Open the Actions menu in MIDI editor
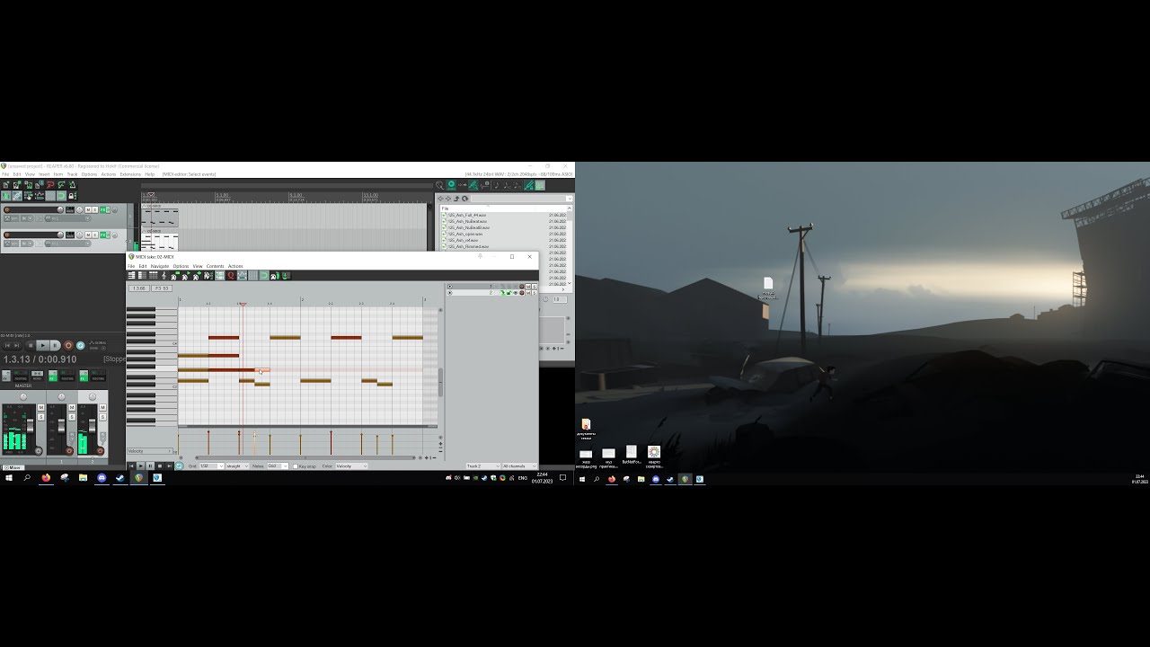Screen dimensions: 1150x647 [235, 266]
